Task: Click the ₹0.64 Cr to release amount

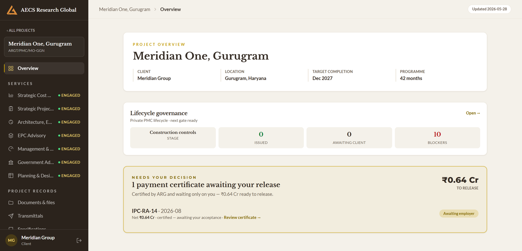Action: pos(460,180)
